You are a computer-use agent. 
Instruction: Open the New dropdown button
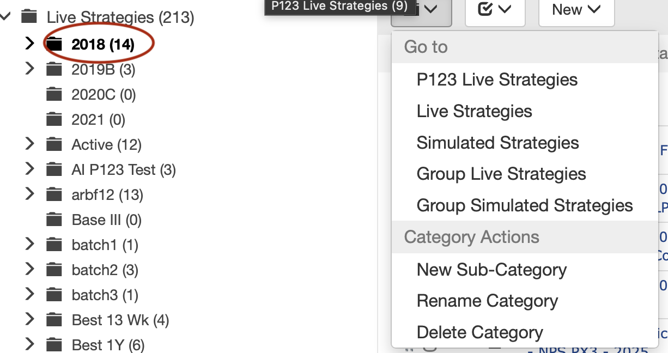coord(576,10)
